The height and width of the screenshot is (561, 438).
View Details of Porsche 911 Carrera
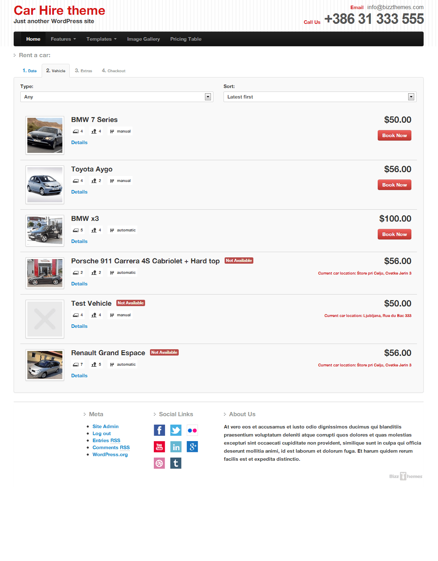tap(79, 284)
